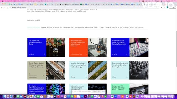The height and width of the screenshot is (99, 177).
Task: Click the arrow on the Getting Ahead of Threats card
Action: coord(86,54)
